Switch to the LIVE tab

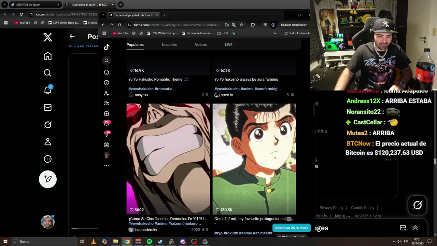point(229,45)
